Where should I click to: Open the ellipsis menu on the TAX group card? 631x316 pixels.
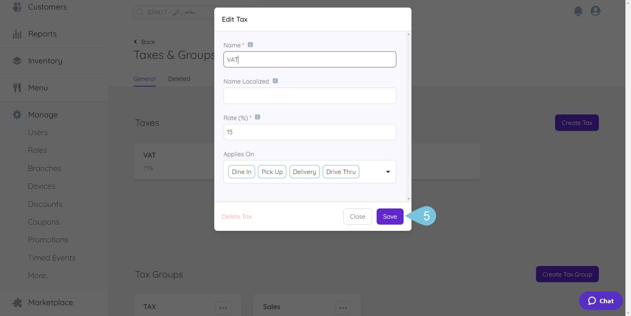pyautogui.click(x=223, y=307)
